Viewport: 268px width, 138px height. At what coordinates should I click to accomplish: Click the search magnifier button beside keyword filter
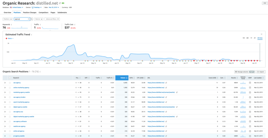[x=32, y=19]
